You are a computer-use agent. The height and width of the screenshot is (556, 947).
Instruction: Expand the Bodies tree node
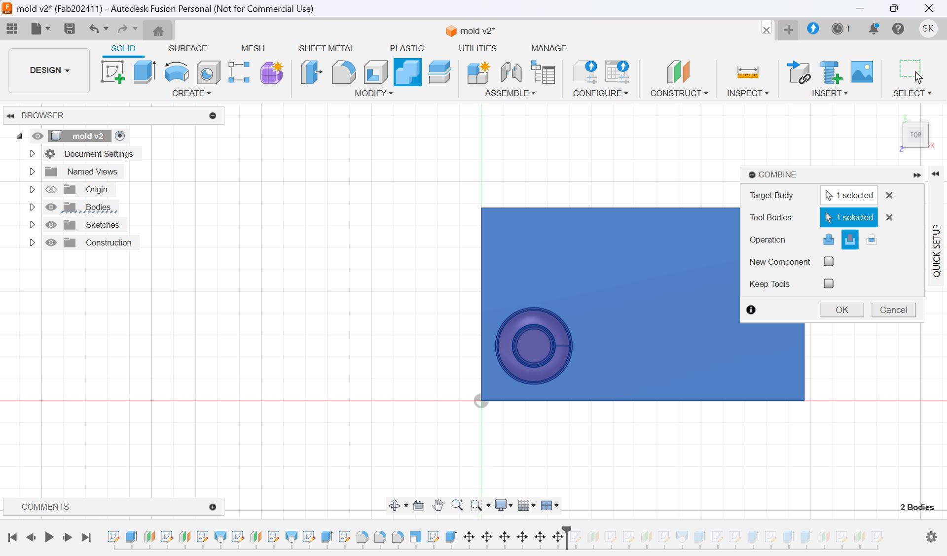click(32, 207)
